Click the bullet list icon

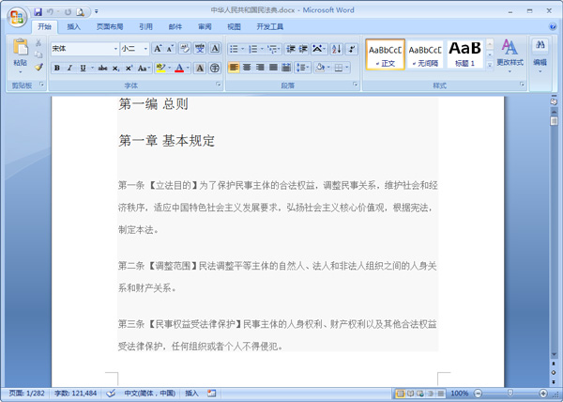[234, 49]
